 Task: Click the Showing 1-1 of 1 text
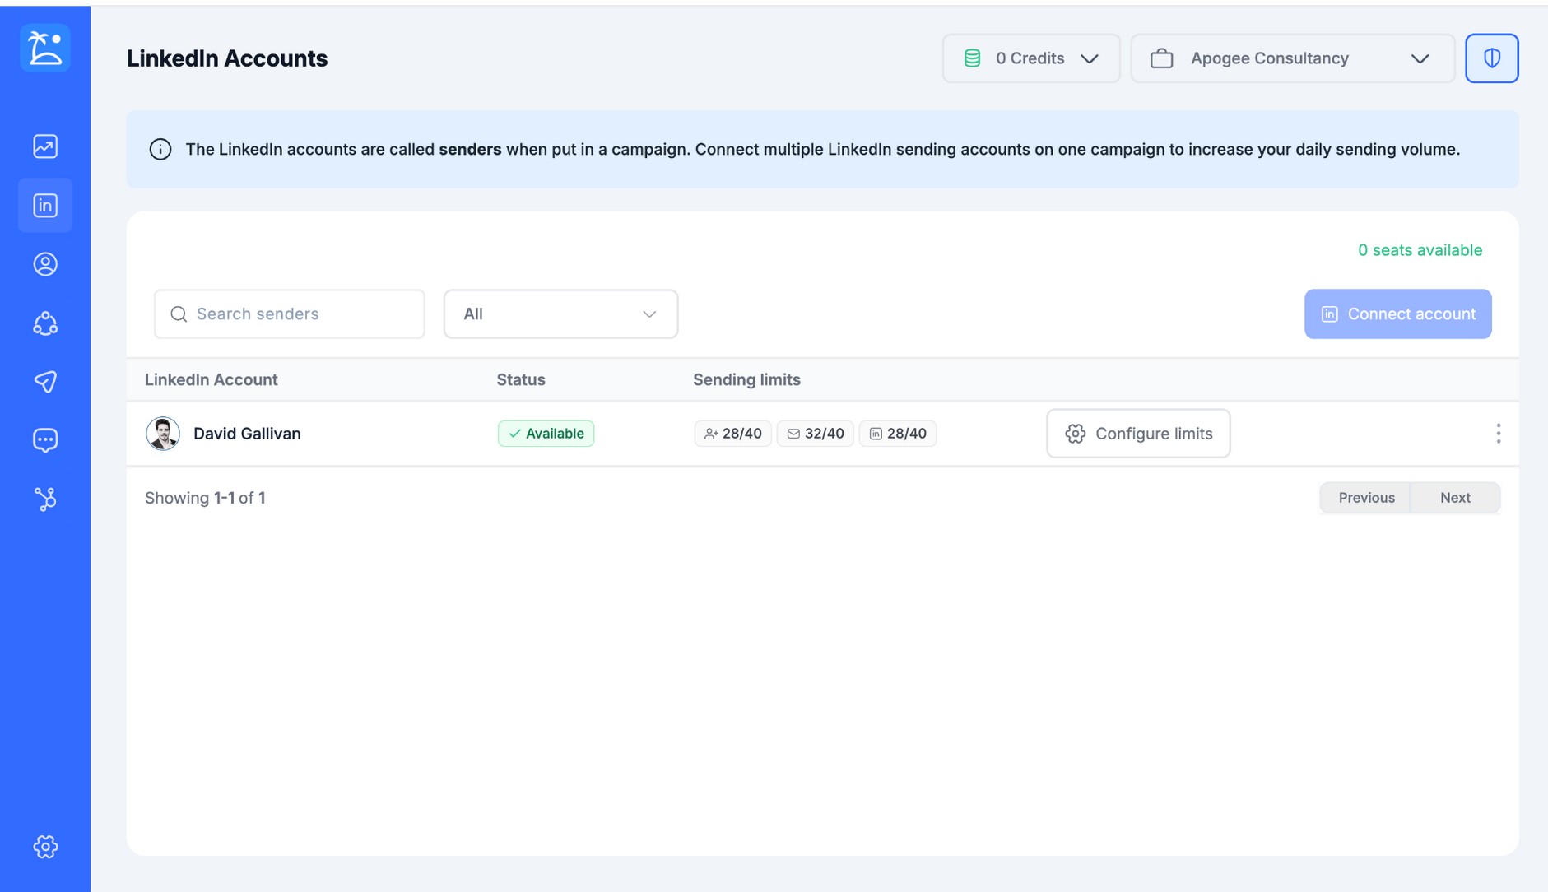click(x=205, y=498)
